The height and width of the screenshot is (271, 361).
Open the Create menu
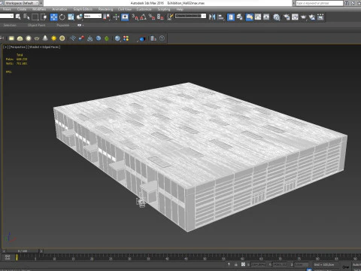tap(22, 9)
